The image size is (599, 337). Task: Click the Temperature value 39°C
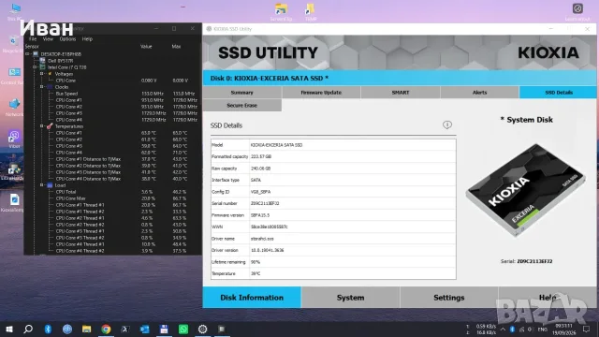coord(256,273)
